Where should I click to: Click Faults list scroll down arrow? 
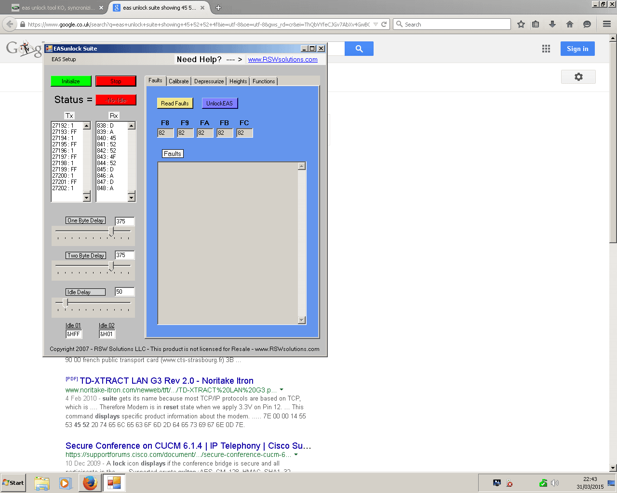(302, 320)
